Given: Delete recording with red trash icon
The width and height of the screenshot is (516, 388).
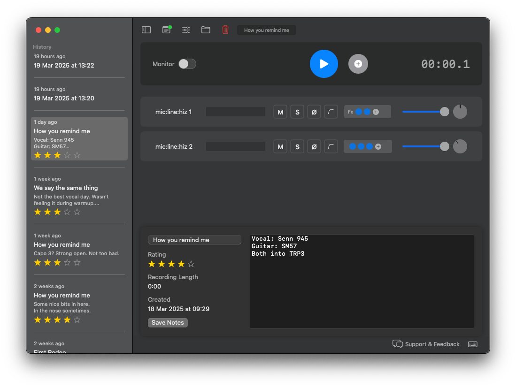Looking at the screenshot, I should pyautogui.click(x=225, y=30).
